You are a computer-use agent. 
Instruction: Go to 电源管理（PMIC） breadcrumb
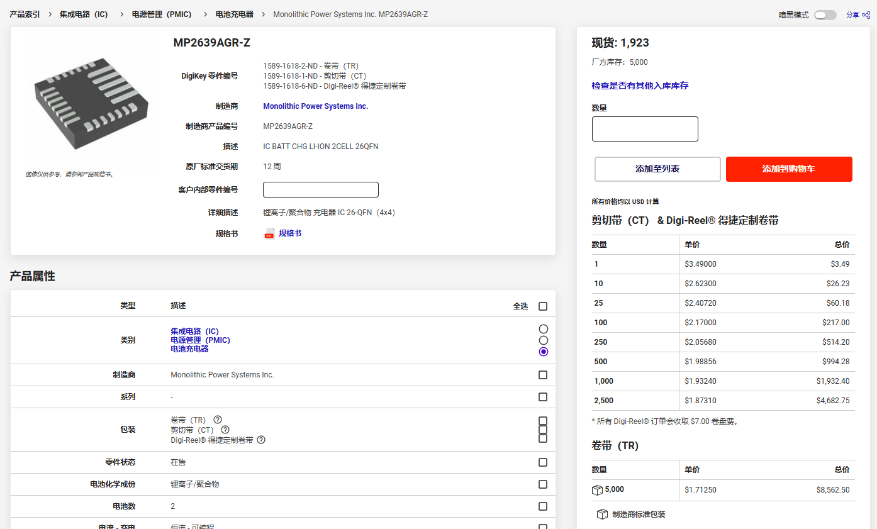(x=162, y=14)
